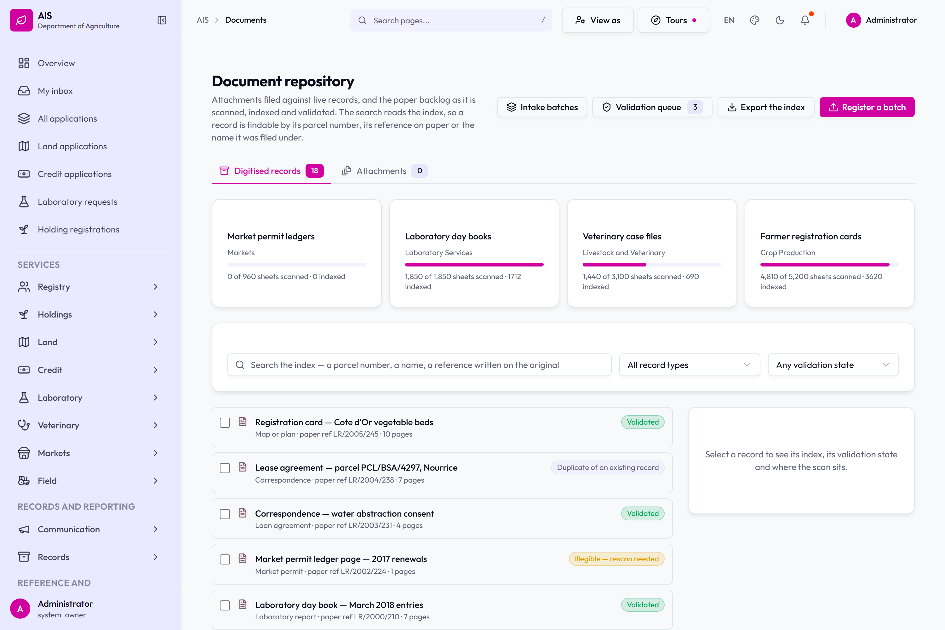The width and height of the screenshot is (945, 630).
Task: Open Intake batches
Action: tap(542, 107)
